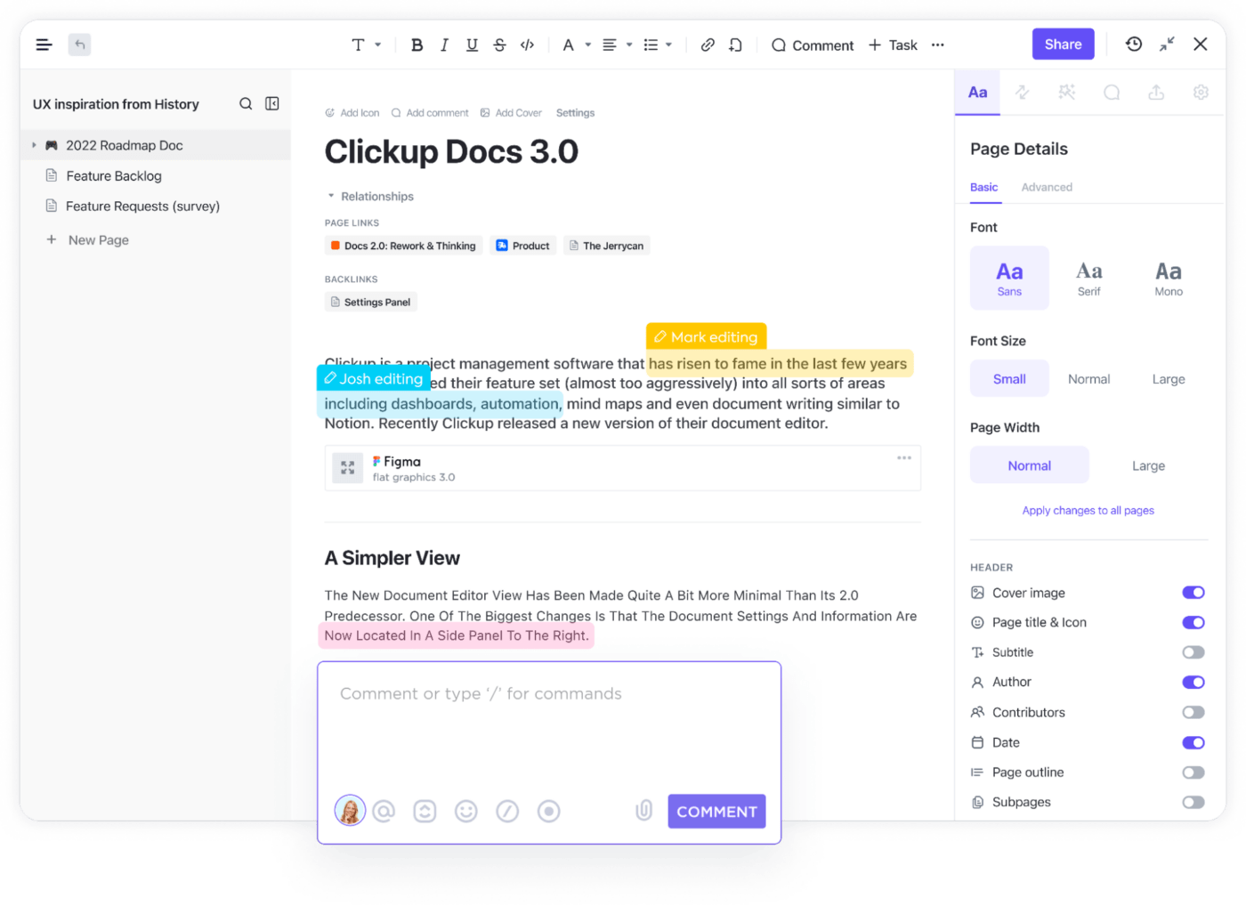Click Add Cover link
The image size is (1246, 914).
click(511, 113)
